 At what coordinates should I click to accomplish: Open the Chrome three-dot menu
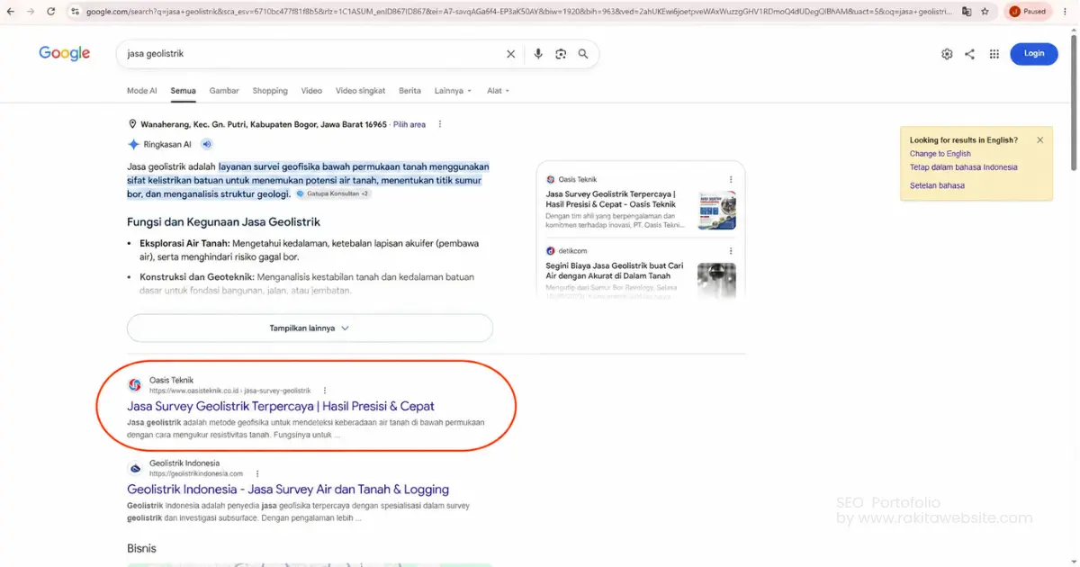coord(1066,12)
